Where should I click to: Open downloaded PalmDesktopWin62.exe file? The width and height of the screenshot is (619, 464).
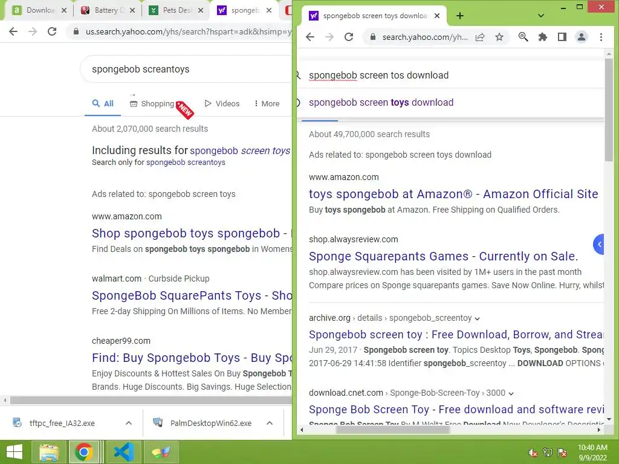tap(211, 423)
